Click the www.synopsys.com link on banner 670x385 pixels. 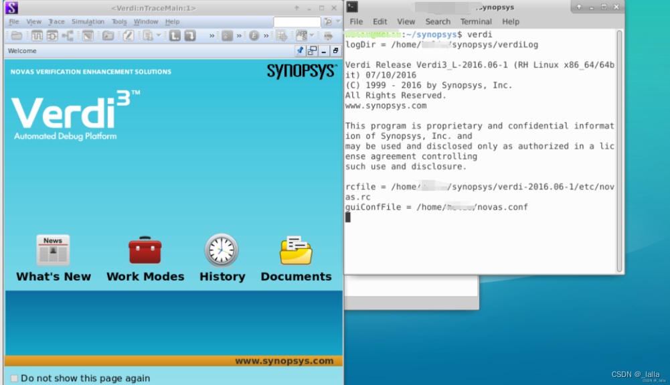point(284,361)
